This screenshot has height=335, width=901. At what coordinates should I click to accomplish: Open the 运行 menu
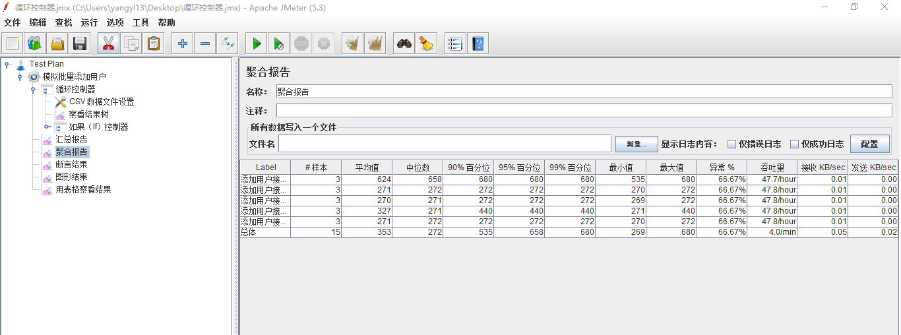click(89, 22)
